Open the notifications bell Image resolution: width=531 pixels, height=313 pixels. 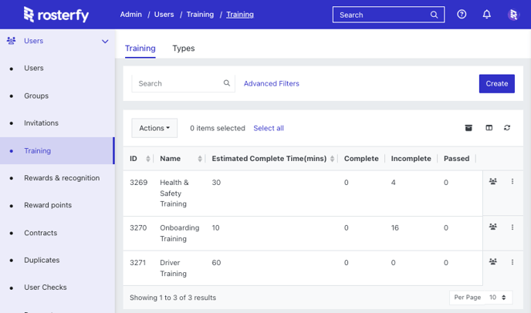coord(487,14)
